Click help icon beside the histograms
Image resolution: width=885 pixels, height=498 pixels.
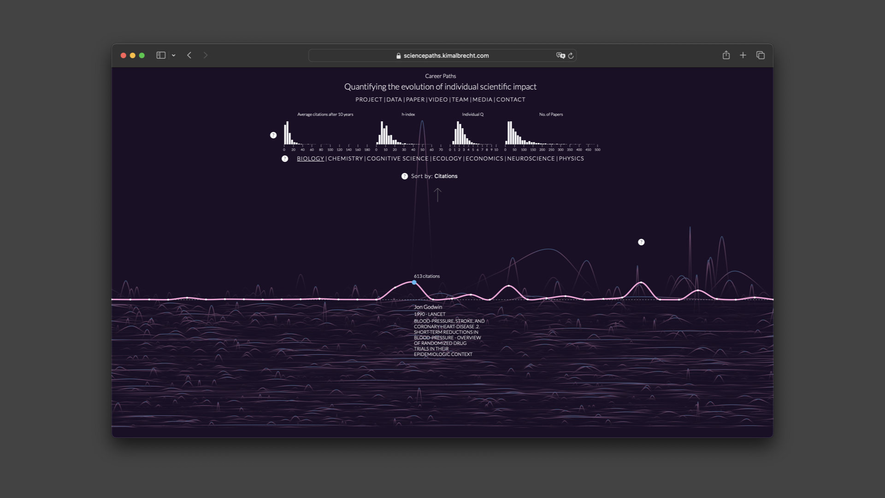(x=273, y=135)
